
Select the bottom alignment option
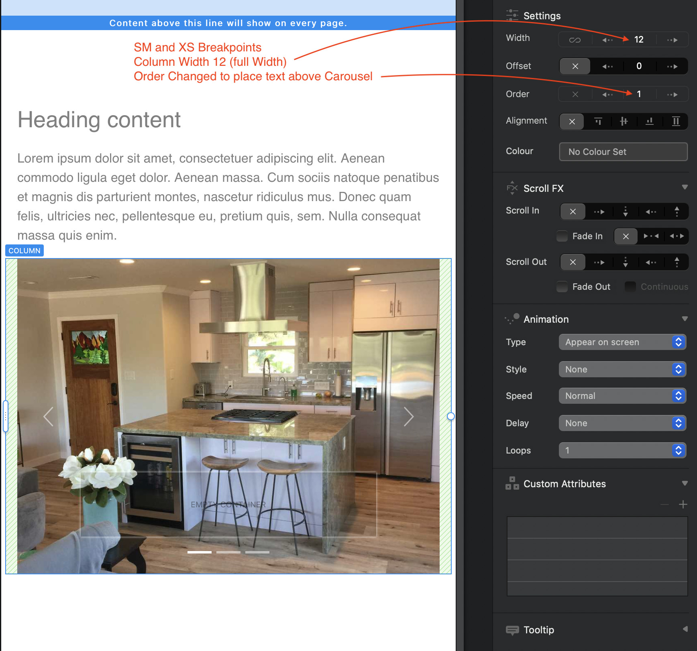pyautogui.click(x=650, y=121)
